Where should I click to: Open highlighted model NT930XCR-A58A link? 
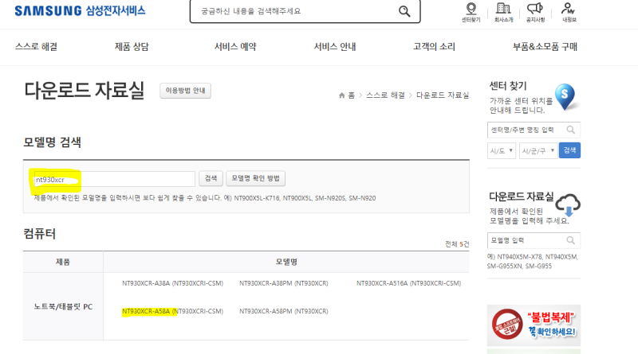tap(172, 311)
